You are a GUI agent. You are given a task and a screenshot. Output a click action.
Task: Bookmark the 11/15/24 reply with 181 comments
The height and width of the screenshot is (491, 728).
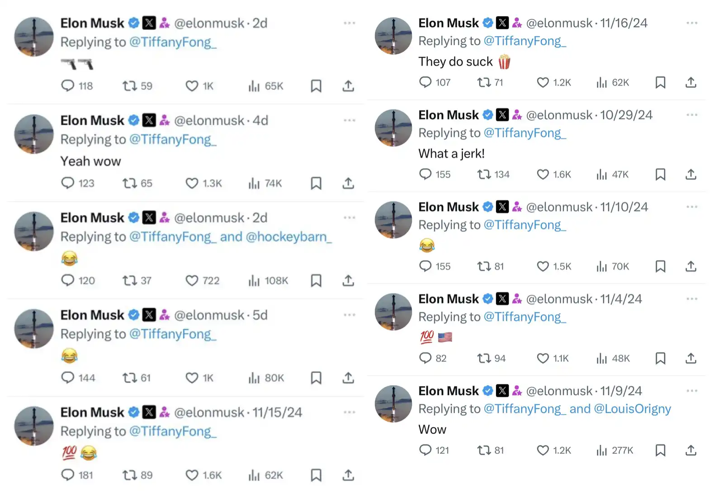(x=316, y=475)
